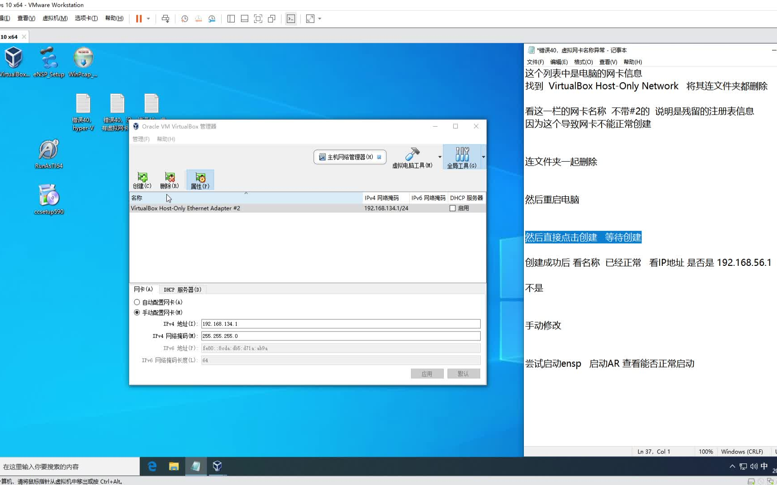Open the 查看(V) menu in VMware
The height and width of the screenshot is (485, 777).
[x=26, y=18]
